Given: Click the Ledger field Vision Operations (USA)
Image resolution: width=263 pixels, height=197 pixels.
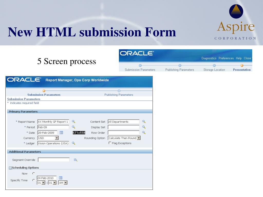Looking at the screenshot, I should 53,143.
